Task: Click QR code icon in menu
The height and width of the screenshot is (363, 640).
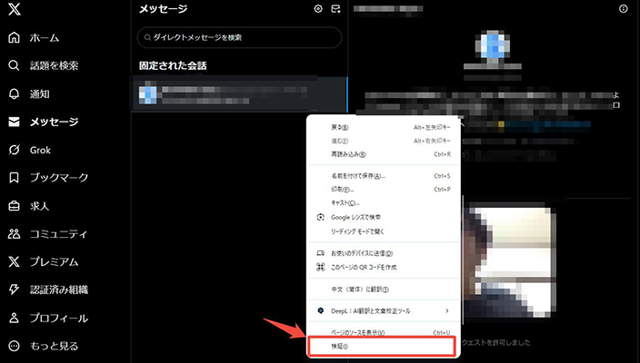Action: coord(321,268)
